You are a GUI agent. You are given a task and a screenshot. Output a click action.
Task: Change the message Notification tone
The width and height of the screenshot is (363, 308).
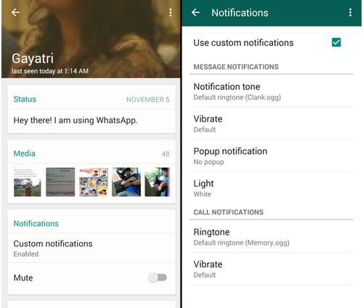coord(271,91)
